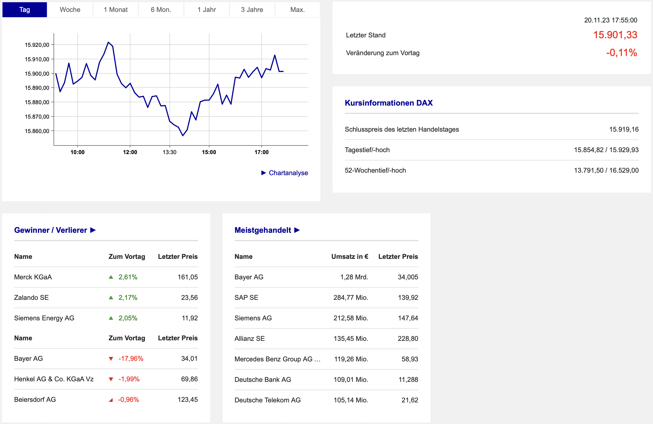This screenshot has width=653, height=424.
Task: Click the 13:30 label on chart axis
Action: click(x=169, y=152)
